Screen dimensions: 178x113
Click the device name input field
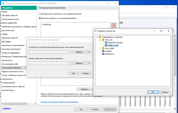(x=49, y=52)
